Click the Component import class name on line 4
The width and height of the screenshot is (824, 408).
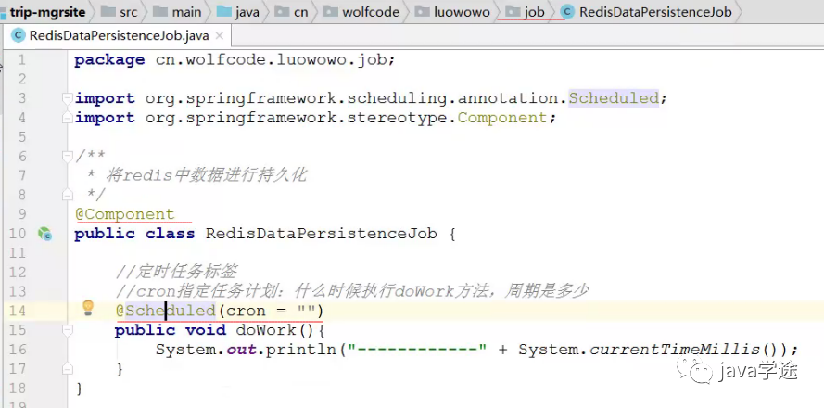tap(502, 118)
